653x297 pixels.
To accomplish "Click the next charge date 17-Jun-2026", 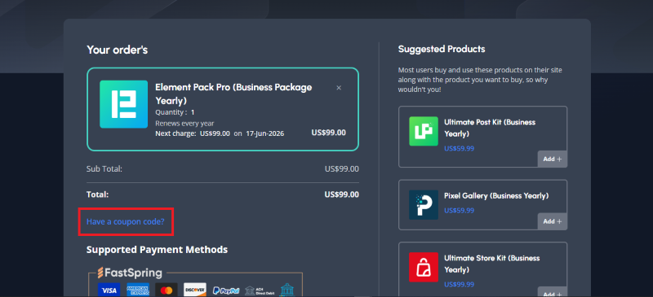I will pos(264,133).
